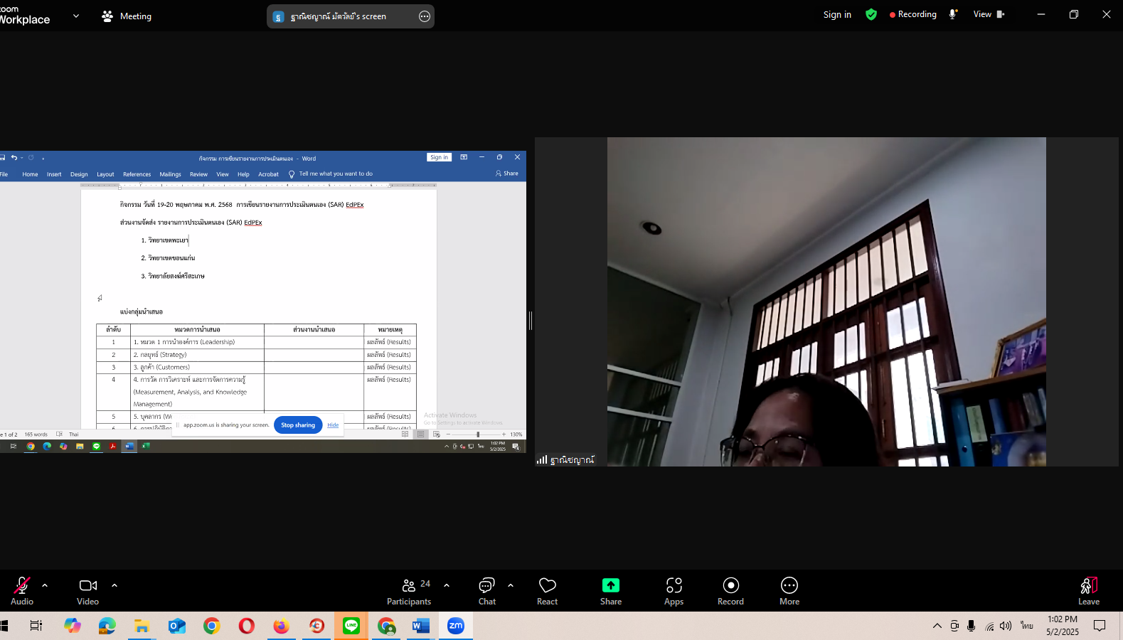The image size is (1123, 640).
Task: Open Insert tab in shared Word window
Action: pos(54,174)
